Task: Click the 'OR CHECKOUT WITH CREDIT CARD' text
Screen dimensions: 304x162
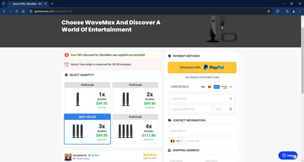Action: (x=202, y=77)
